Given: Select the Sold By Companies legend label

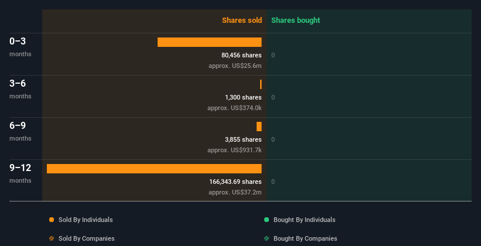Looking at the screenshot, I should (x=87, y=238).
